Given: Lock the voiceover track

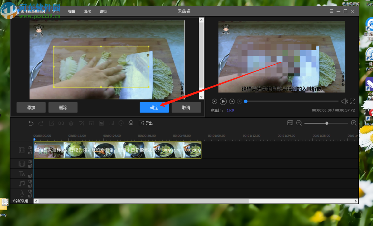Looking at the screenshot, I should [x=30, y=196].
